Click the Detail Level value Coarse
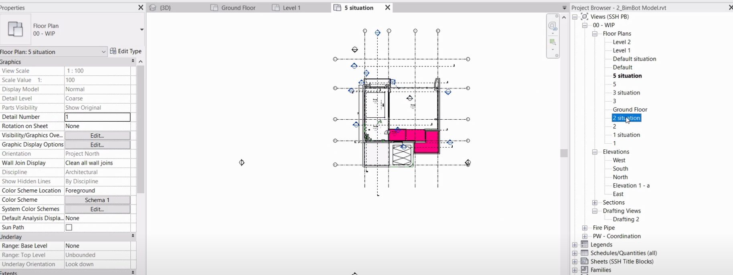This screenshot has height=275, width=733. click(97, 98)
